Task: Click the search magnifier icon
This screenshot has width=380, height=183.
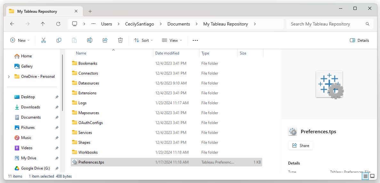Action: (368, 24)
